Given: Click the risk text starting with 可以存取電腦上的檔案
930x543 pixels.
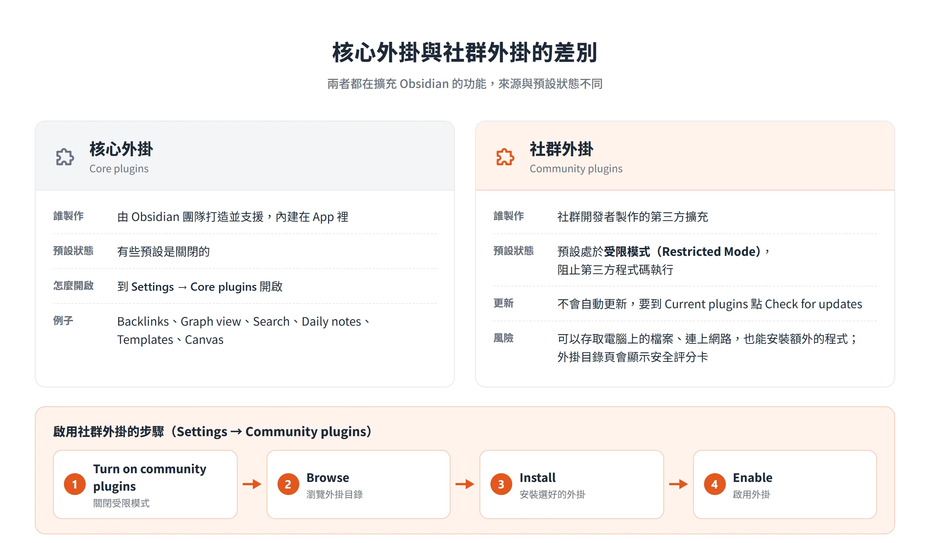Looking at the screenshot, I should click(x=707, y=348).
